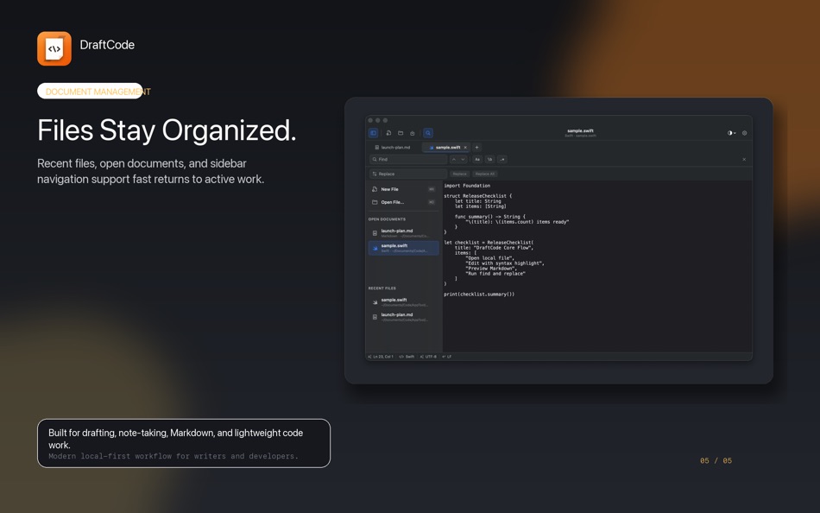820x513 pixels.
Task: Click New File in sidebar
Action: point(403,189)
